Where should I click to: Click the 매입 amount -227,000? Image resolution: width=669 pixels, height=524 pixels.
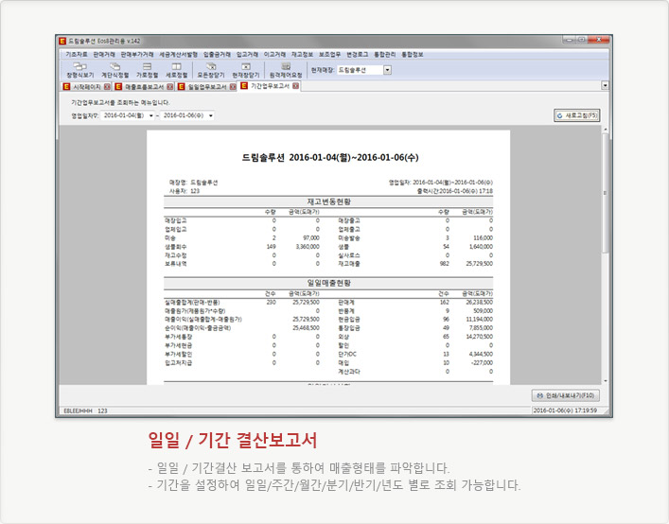pos(483,363)
